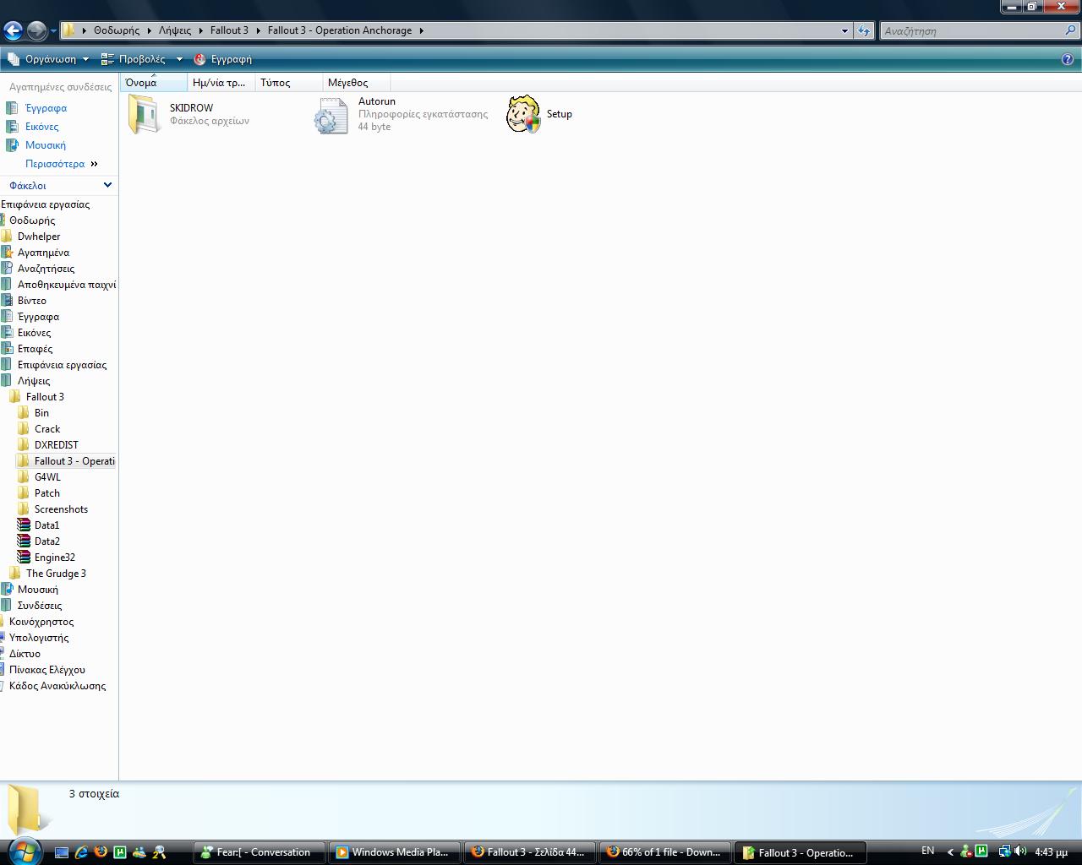Expand the breadcrumb arrow after Θοδωρής
The height and width of the screenshot is (865, 1082).
pos(150,30)
